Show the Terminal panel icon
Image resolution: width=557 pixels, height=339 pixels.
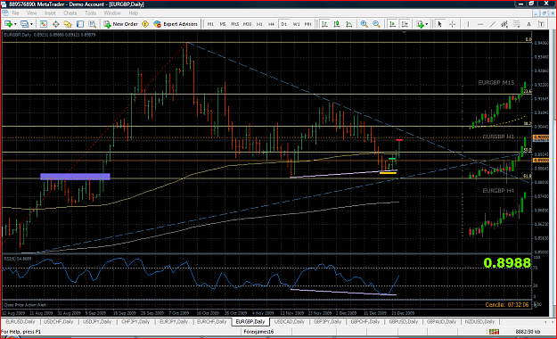[80, 24]
